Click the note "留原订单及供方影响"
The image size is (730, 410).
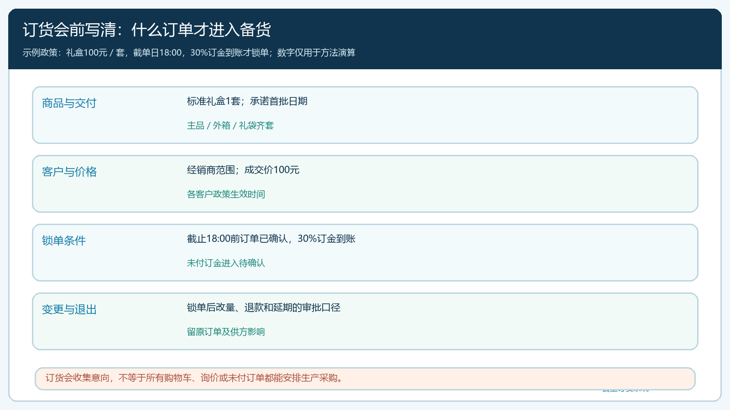(226, 332)
